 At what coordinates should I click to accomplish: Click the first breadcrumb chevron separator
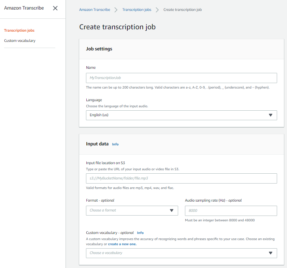point(116,10)
